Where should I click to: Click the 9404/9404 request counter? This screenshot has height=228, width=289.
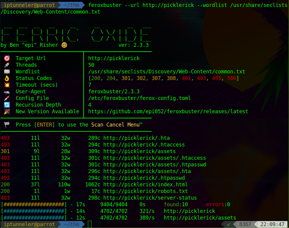pos(114,204)
